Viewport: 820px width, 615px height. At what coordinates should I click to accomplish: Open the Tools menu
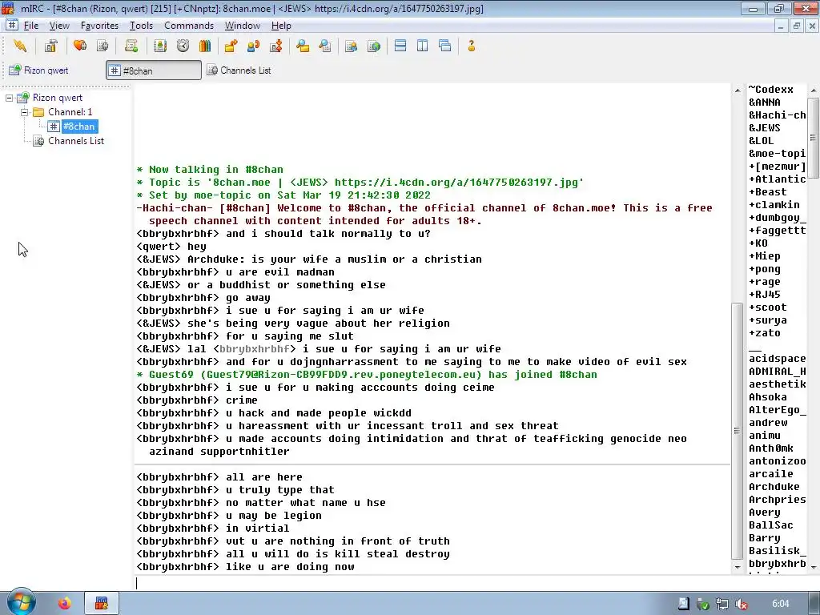tap(141, 26)
